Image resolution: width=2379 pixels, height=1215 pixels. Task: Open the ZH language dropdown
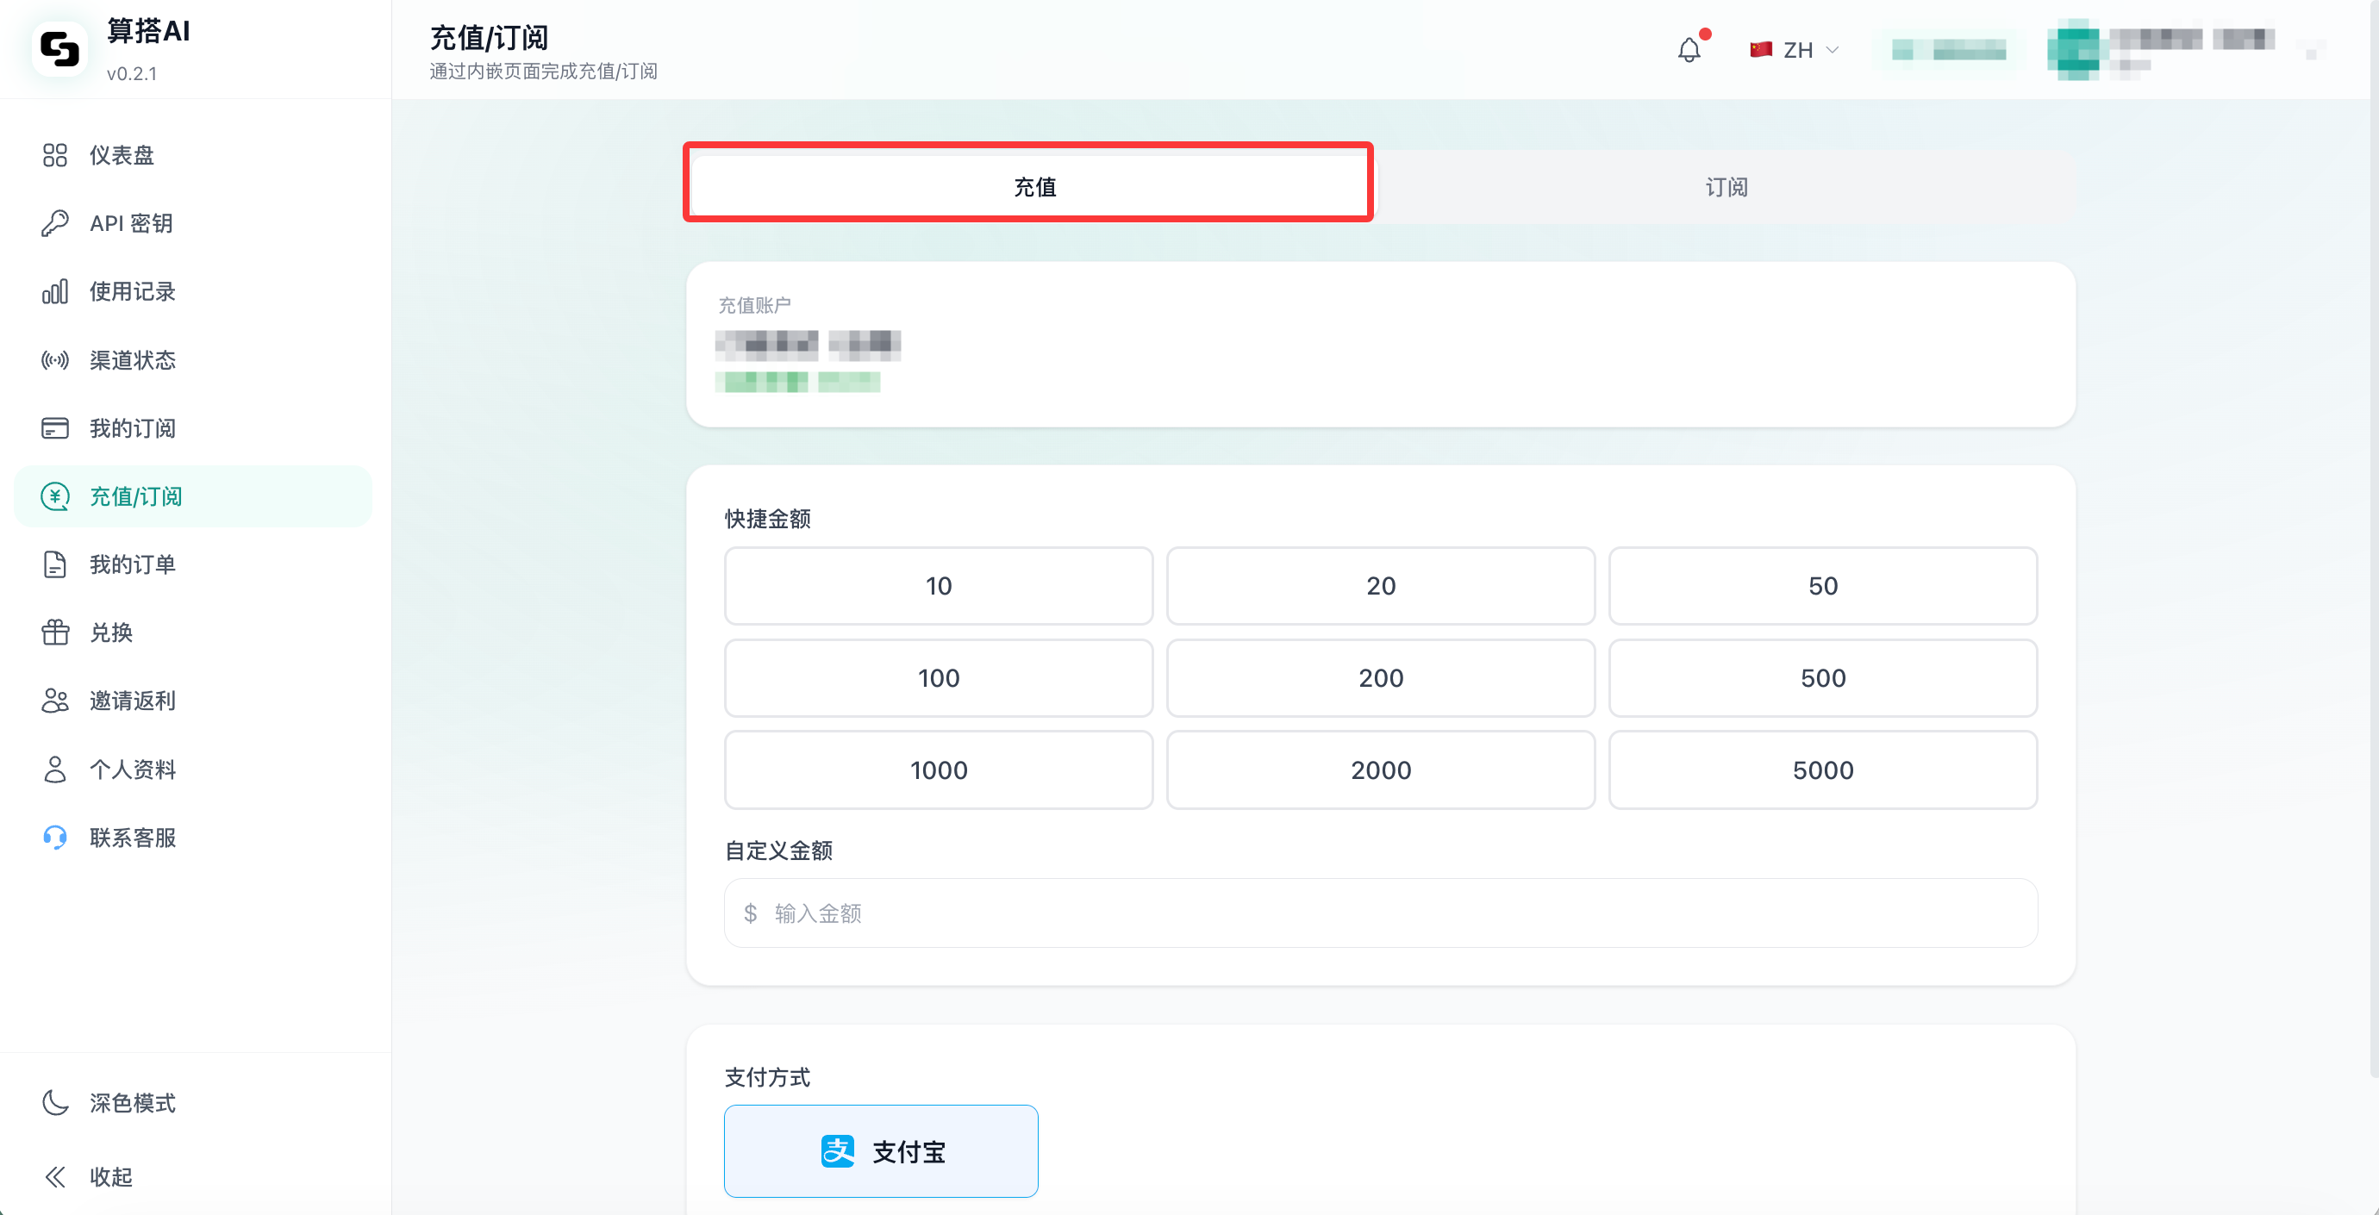tap(1795, 50)
